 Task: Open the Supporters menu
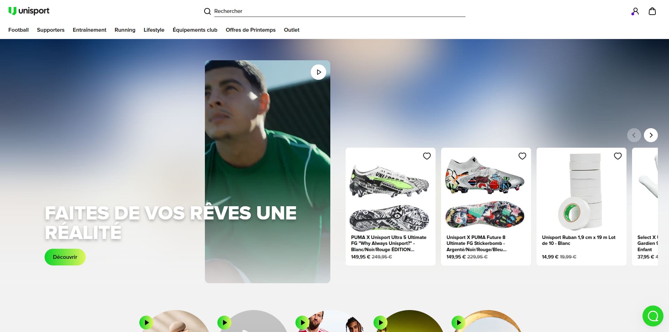[x=51, y=30]
